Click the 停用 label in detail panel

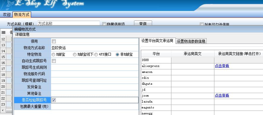pyautogui.click(x=34, y=41)
